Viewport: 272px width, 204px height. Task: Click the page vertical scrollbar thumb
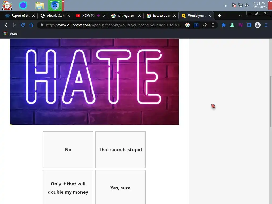click(270, 101)
